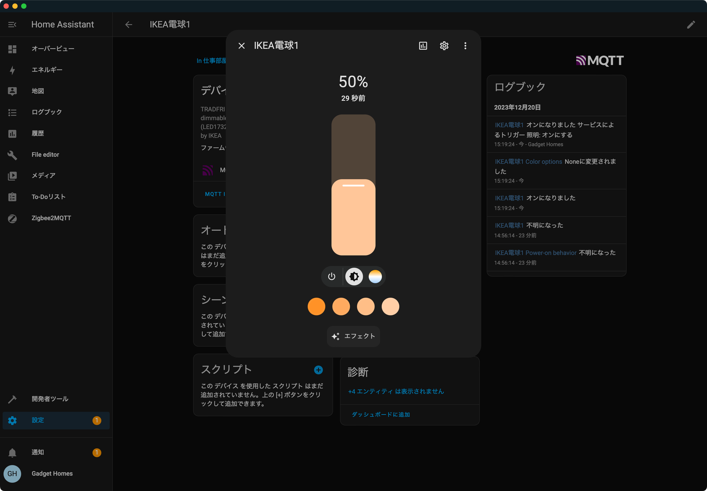Click the 開発者ツール hammer icon
The height and width of the screenshot is (491, 707).
coord(12,399)
